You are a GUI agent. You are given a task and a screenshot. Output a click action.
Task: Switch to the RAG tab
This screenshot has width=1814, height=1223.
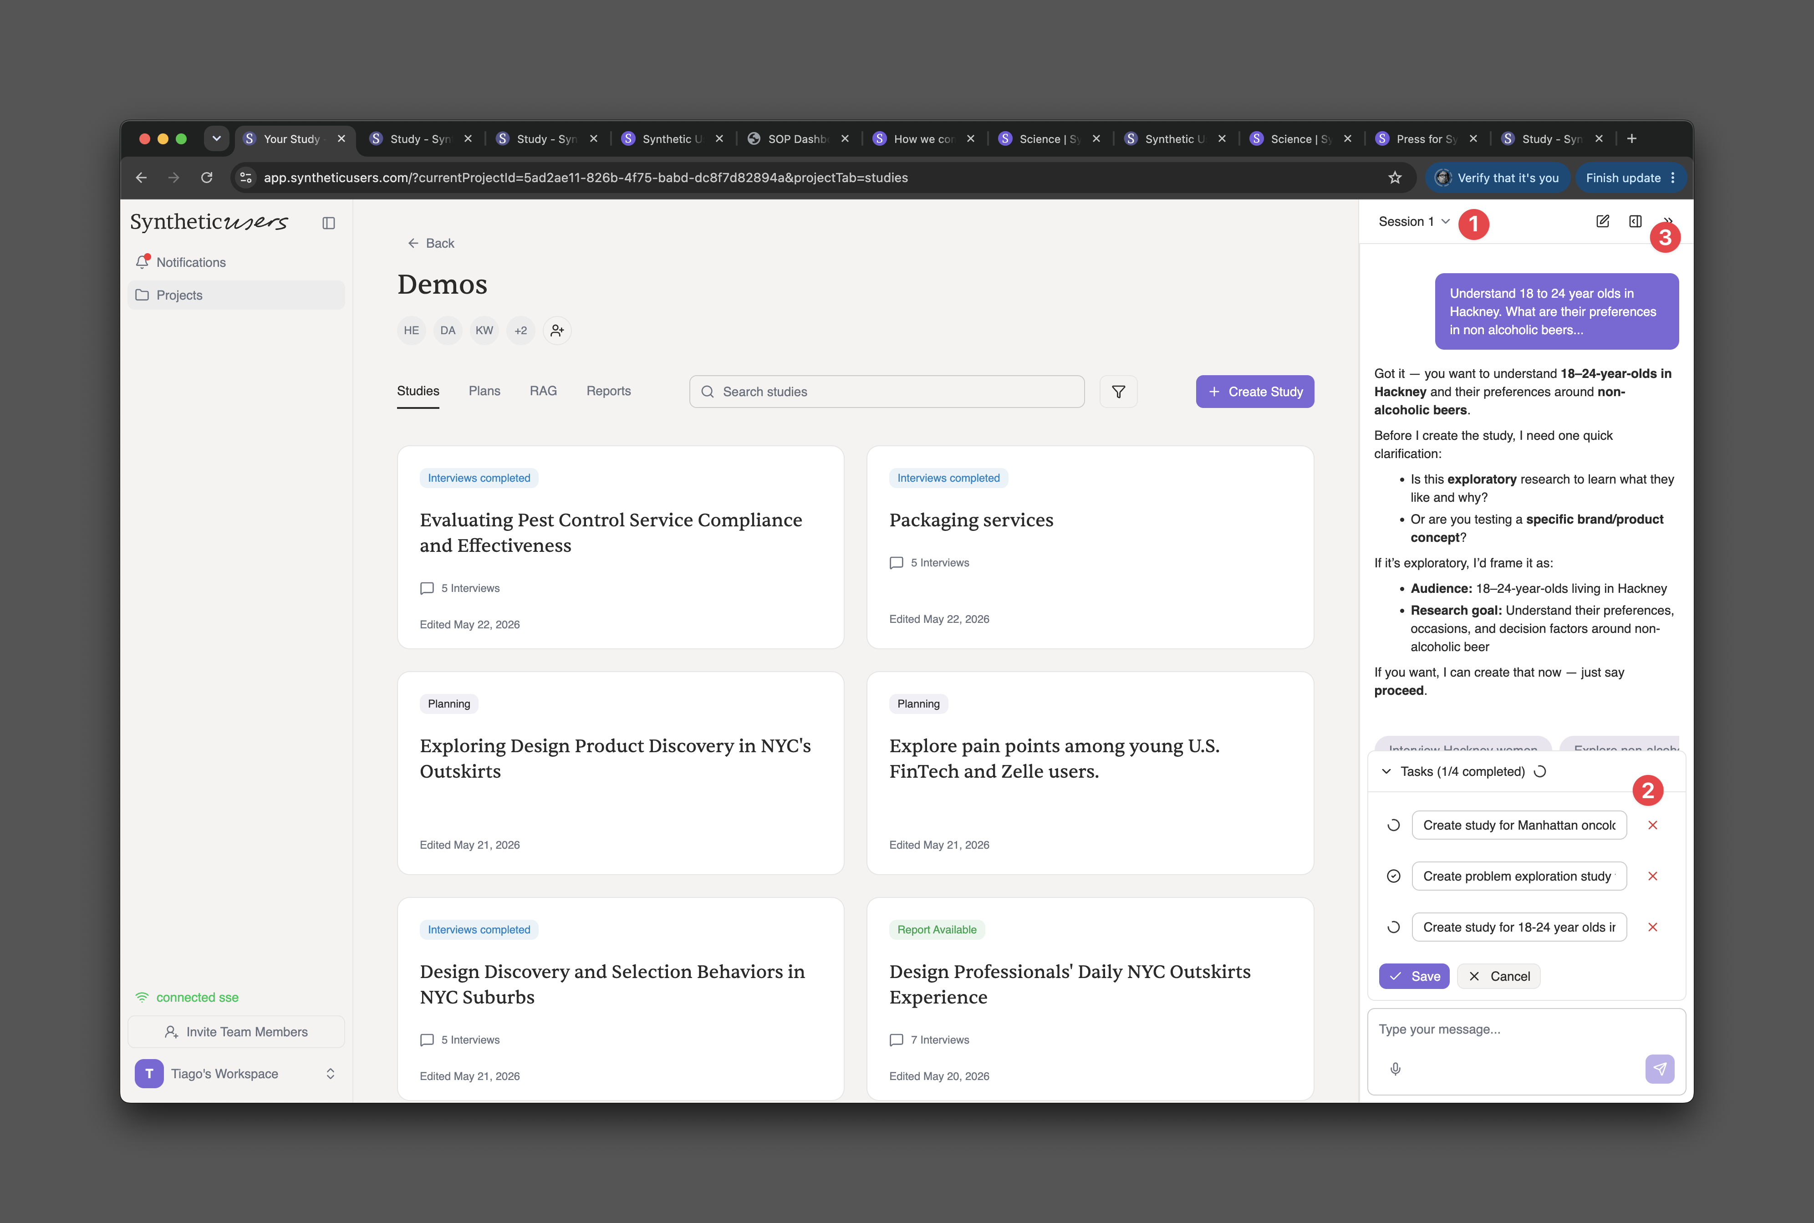coord(544,391)
